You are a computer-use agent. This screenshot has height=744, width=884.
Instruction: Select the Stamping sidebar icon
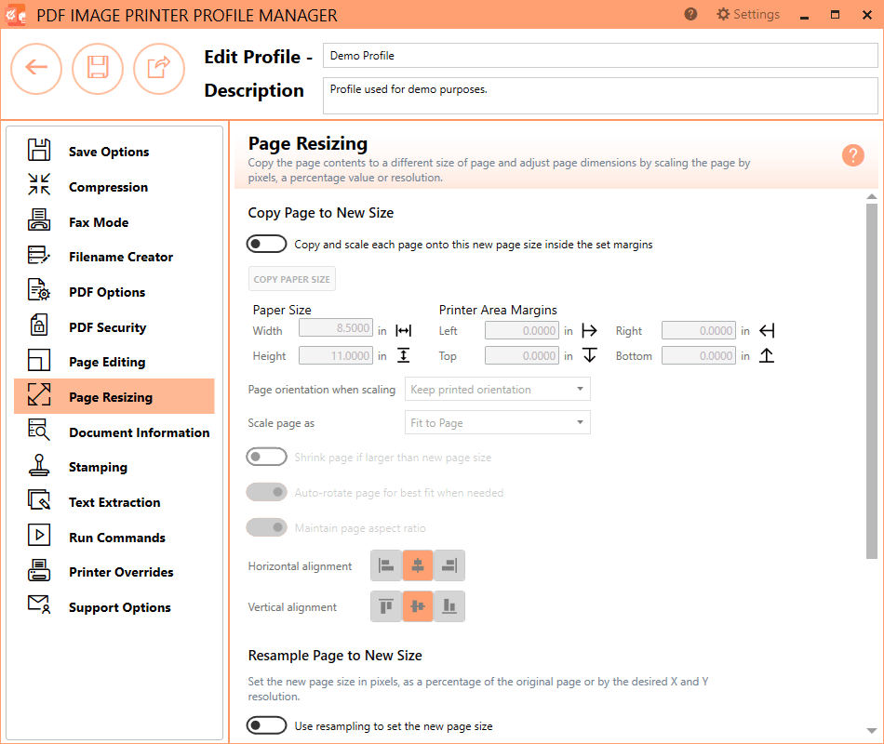point(39,466)
